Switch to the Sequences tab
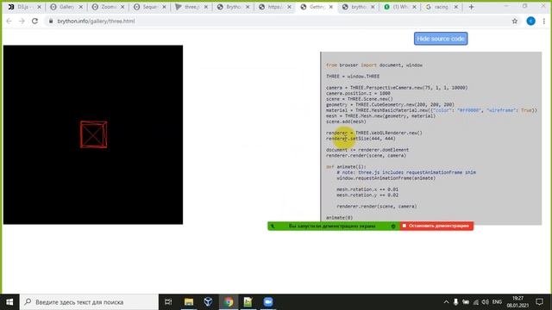552x310 pixels. pyautogui.click(x=149, y=7)
